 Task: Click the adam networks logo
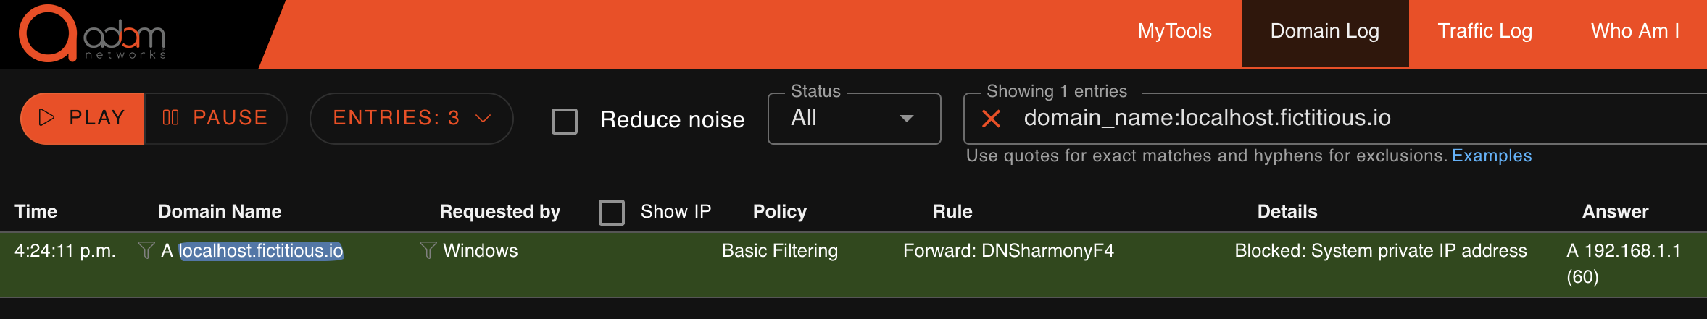[92, 33]
